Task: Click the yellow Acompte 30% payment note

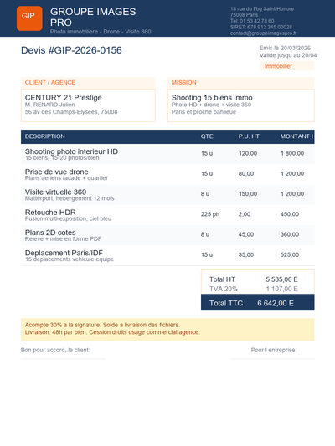Action: [167, 330]
